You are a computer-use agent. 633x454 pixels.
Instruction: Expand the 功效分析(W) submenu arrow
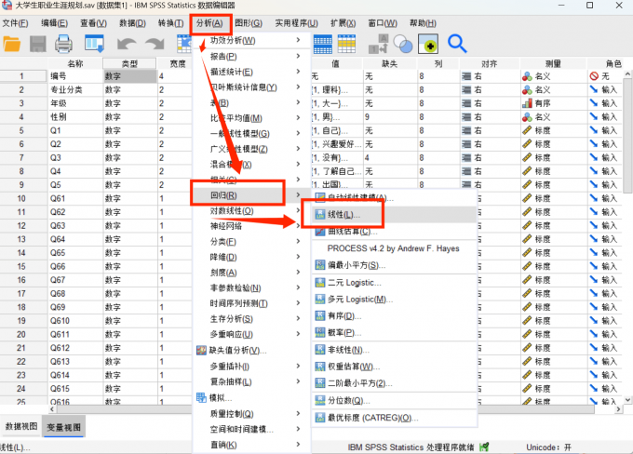[x=298, y=40]
